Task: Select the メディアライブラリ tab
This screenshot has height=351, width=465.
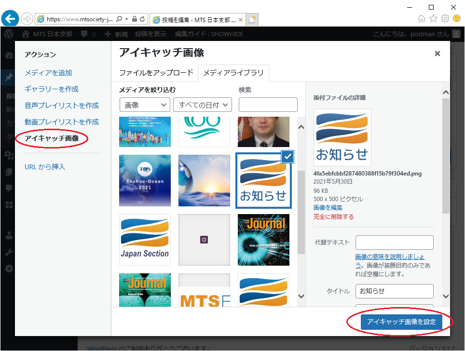Action: pos(233,73)
